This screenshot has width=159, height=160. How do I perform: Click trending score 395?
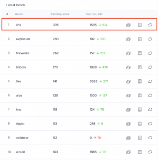coord(56,25)
